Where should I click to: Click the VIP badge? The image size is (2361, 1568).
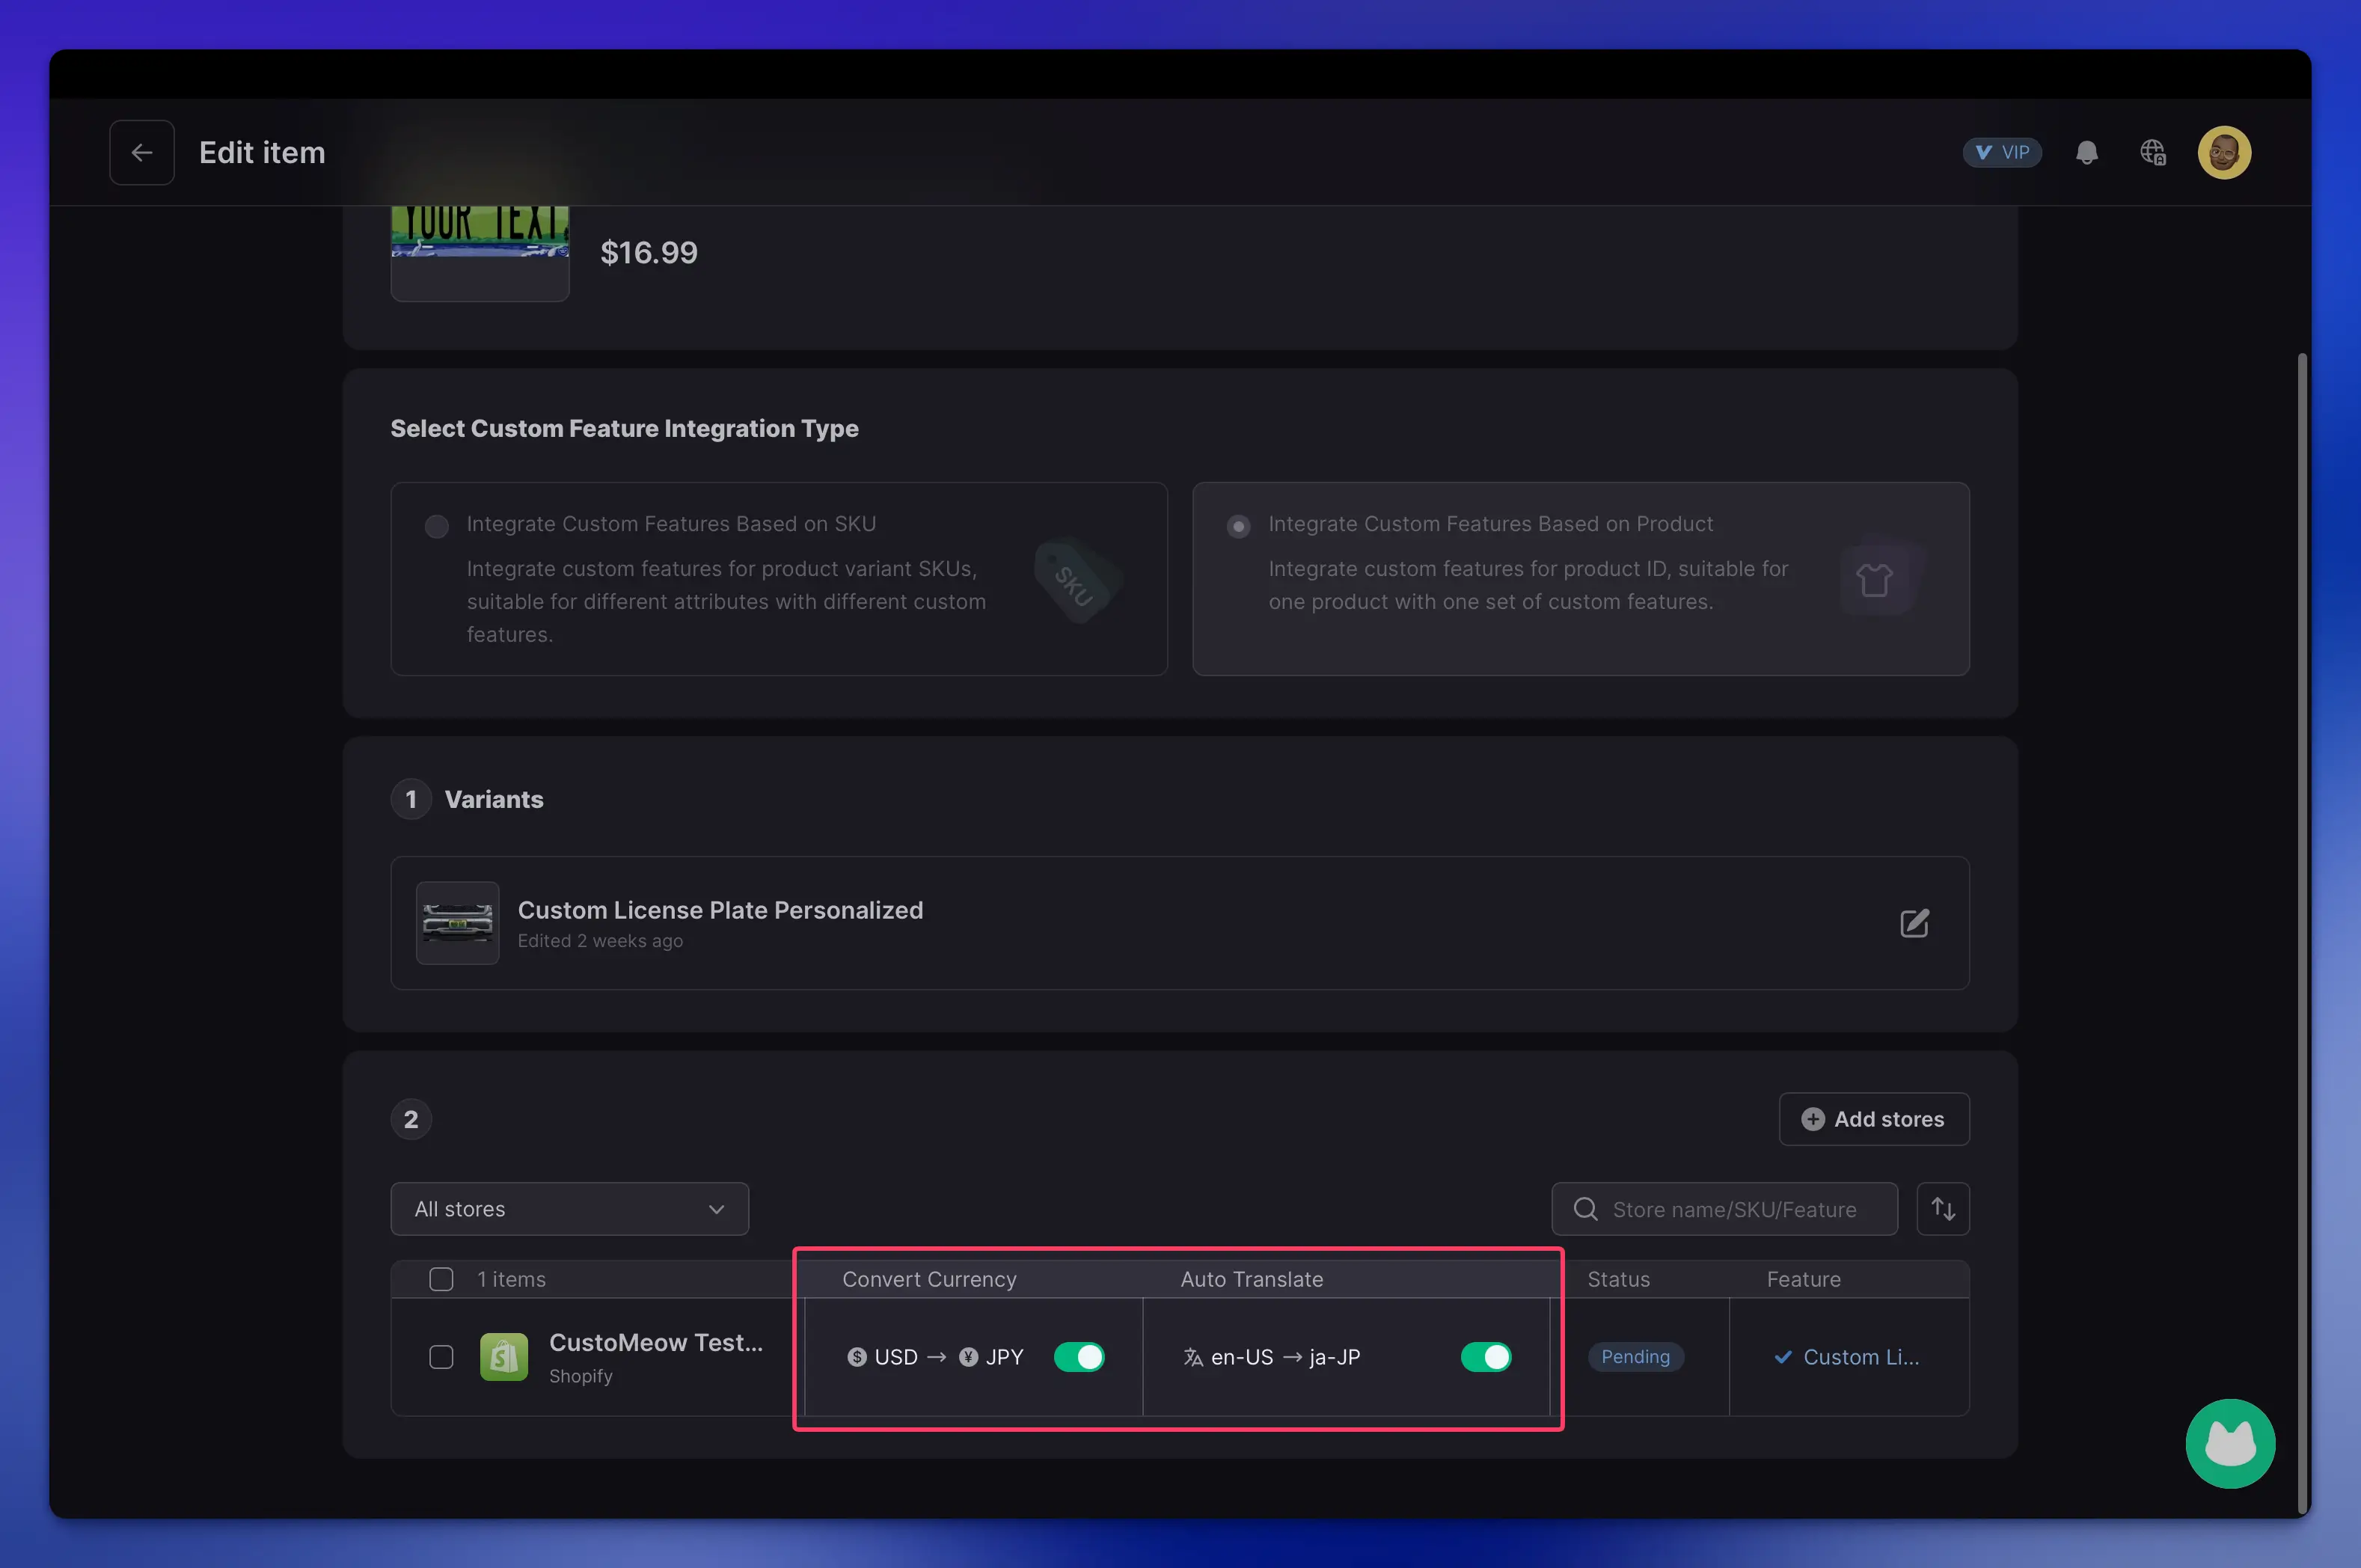pyautogui.click(x=2001, y=152)
